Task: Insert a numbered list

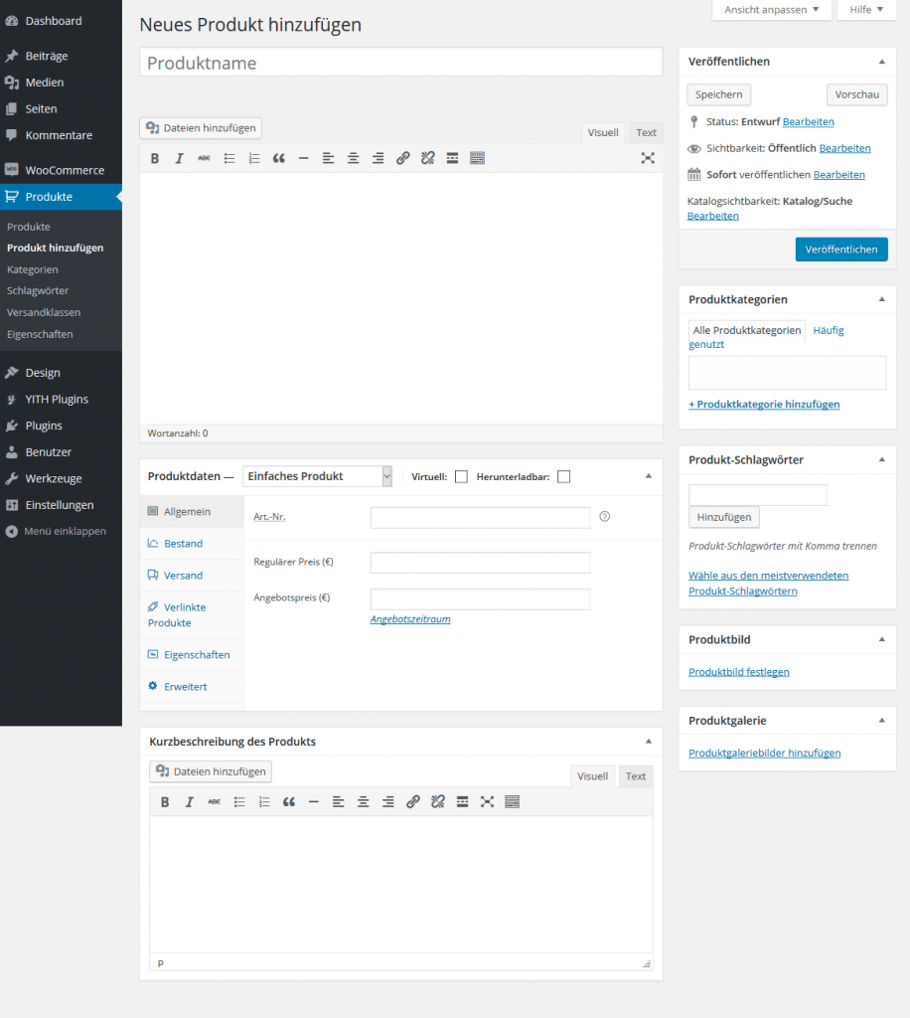Action: [254, 158]
